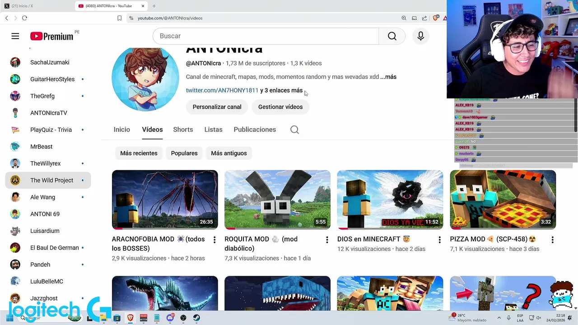Screen dimensions: 578x325
Task: Open ROQUITA MOD video thumbnail
Action: click(277, 200)
